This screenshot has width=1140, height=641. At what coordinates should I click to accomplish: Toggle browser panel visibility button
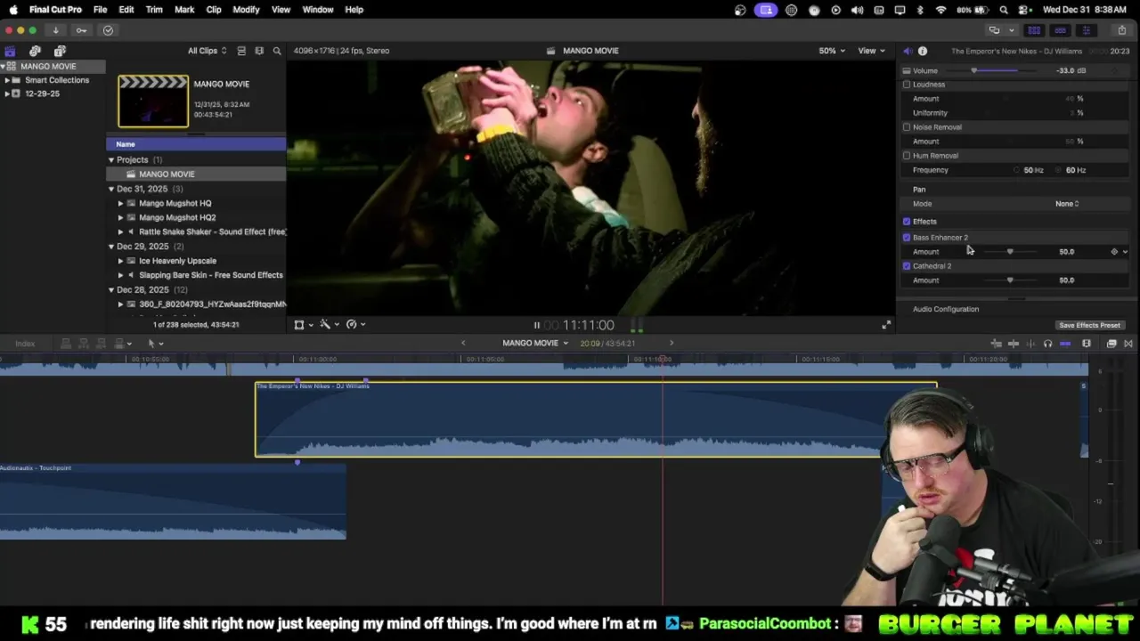click(1034, 30)
